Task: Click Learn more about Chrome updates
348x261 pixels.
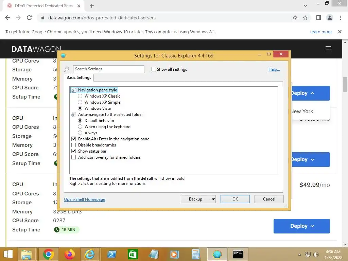Action: [320, 32]
